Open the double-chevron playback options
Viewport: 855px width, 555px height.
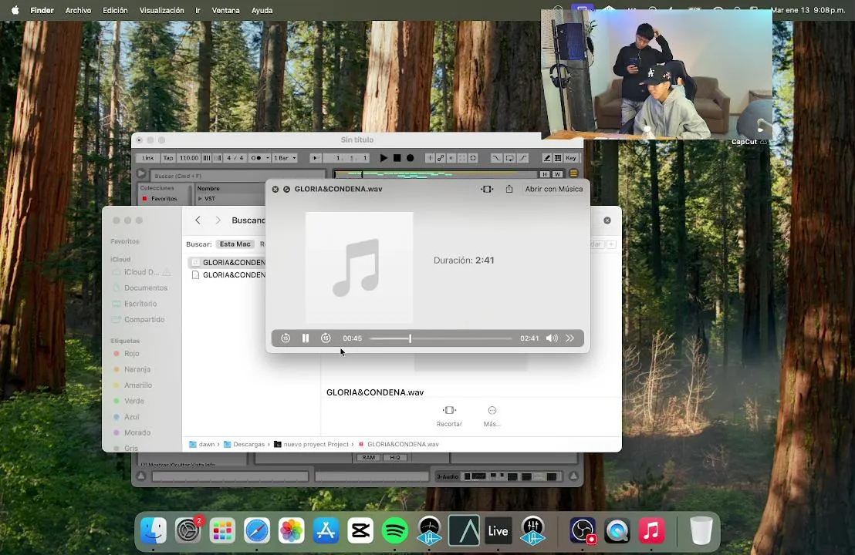tap(569, 338)
